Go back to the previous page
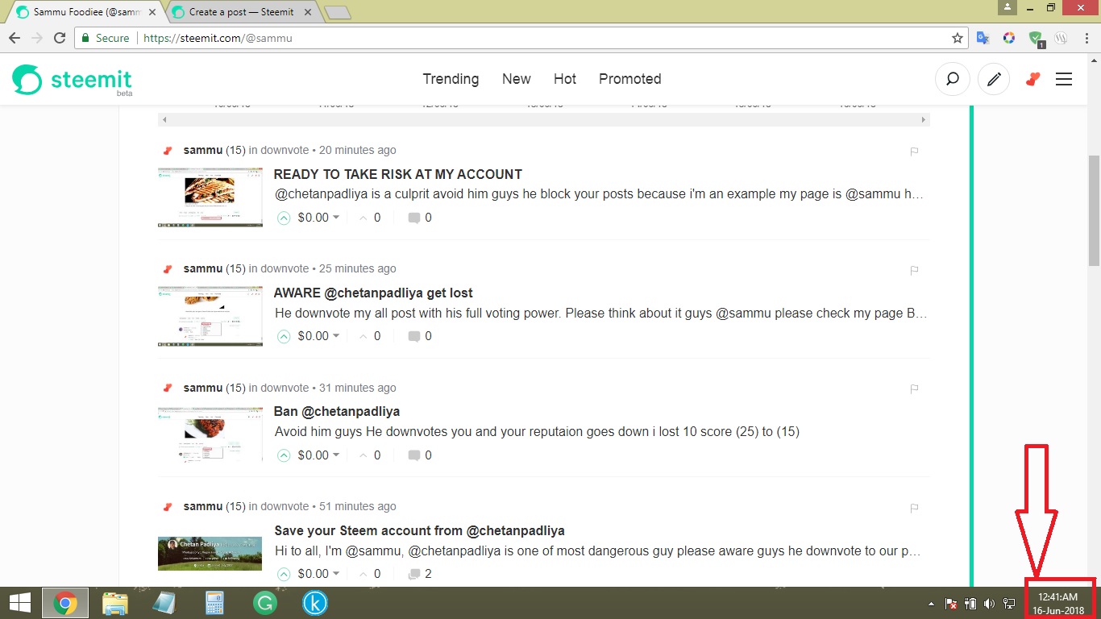 tap(15, 38)
